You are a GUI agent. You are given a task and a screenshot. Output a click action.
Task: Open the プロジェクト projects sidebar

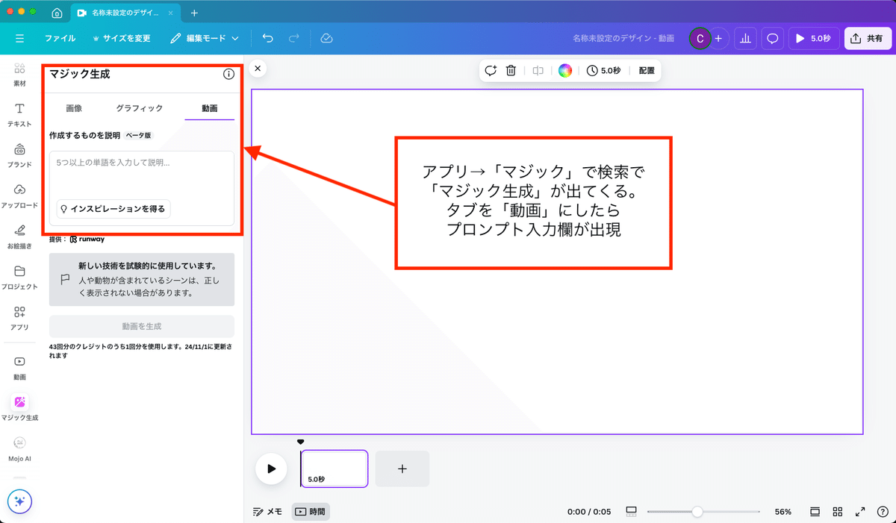click(20, 278)
